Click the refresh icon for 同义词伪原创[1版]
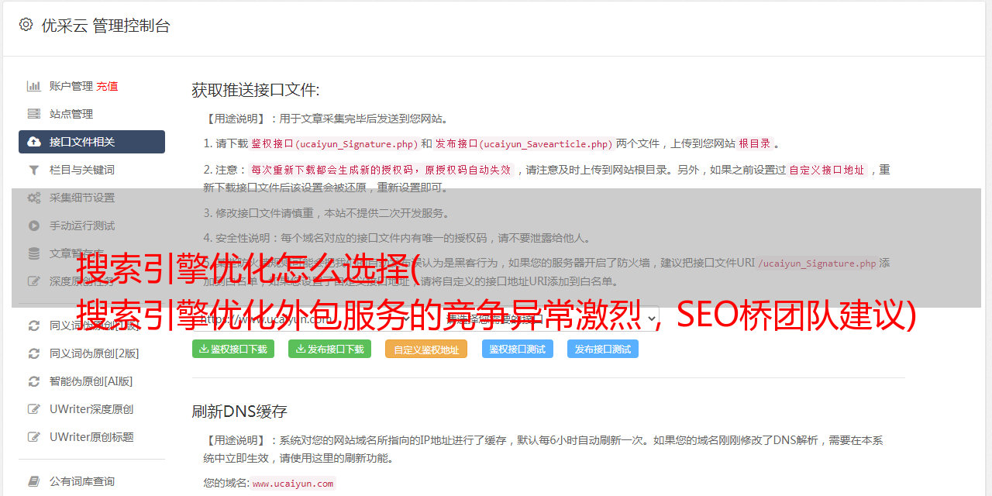 point(34,325)
